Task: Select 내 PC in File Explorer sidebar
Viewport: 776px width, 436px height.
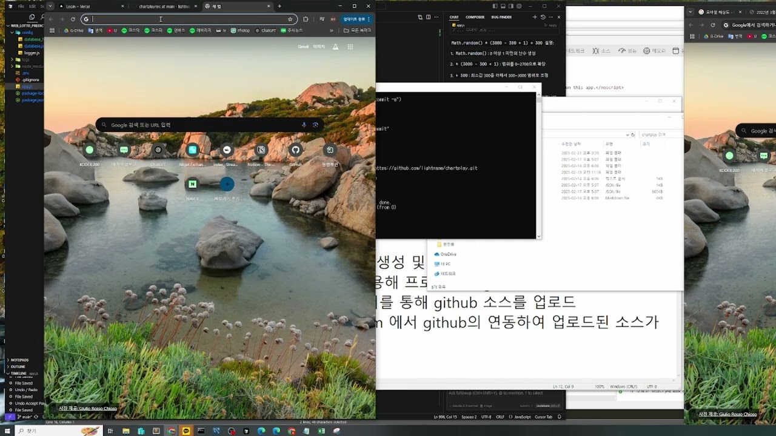Action: (443, 264)
